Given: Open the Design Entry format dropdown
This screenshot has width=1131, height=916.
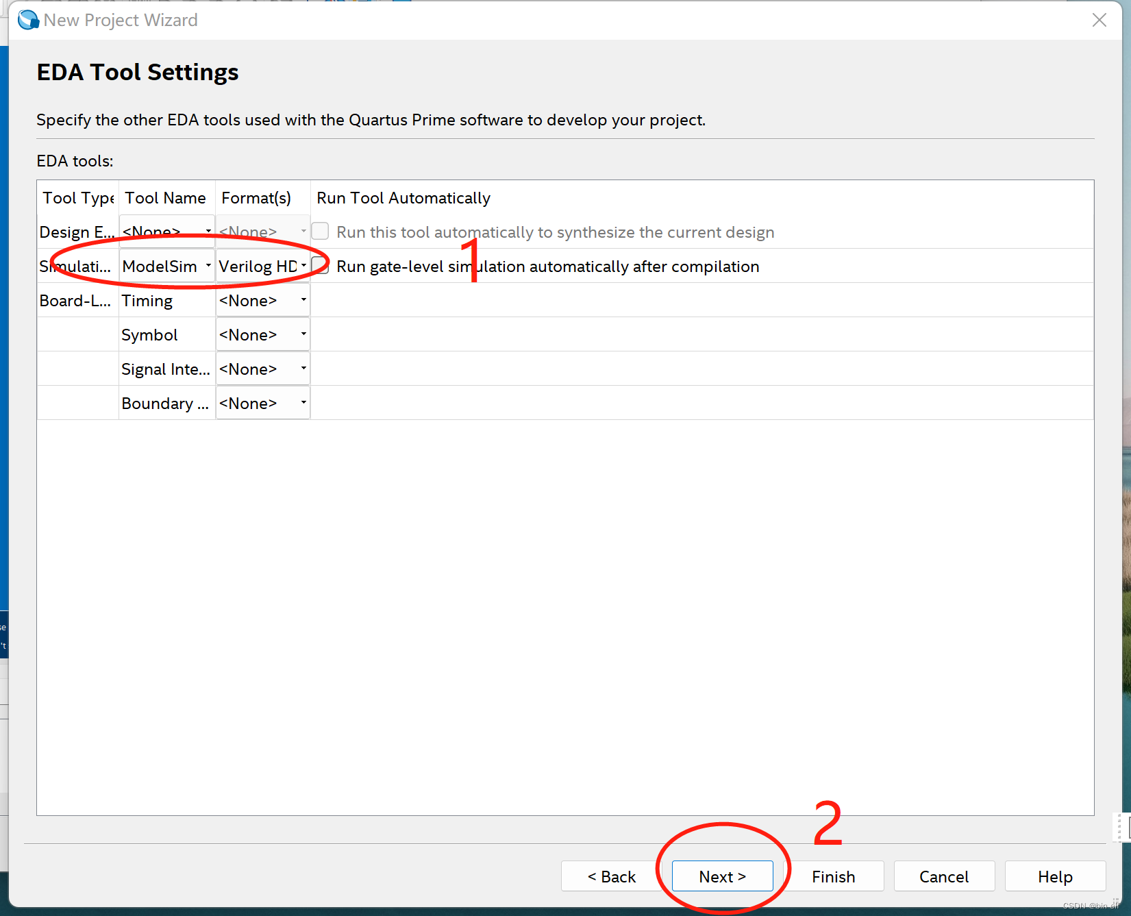Looking at the screenshot, I should 263,232.
